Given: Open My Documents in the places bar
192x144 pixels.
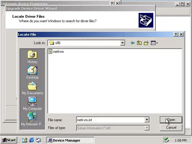Looking at the screenshot, I should (x=32, y=88).
